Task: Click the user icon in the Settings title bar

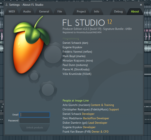Action: (7, 5)
